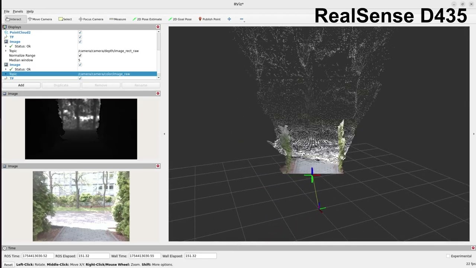
Task: Activate 2D Pose Estimate tool
Action: [x=147, y=19]
